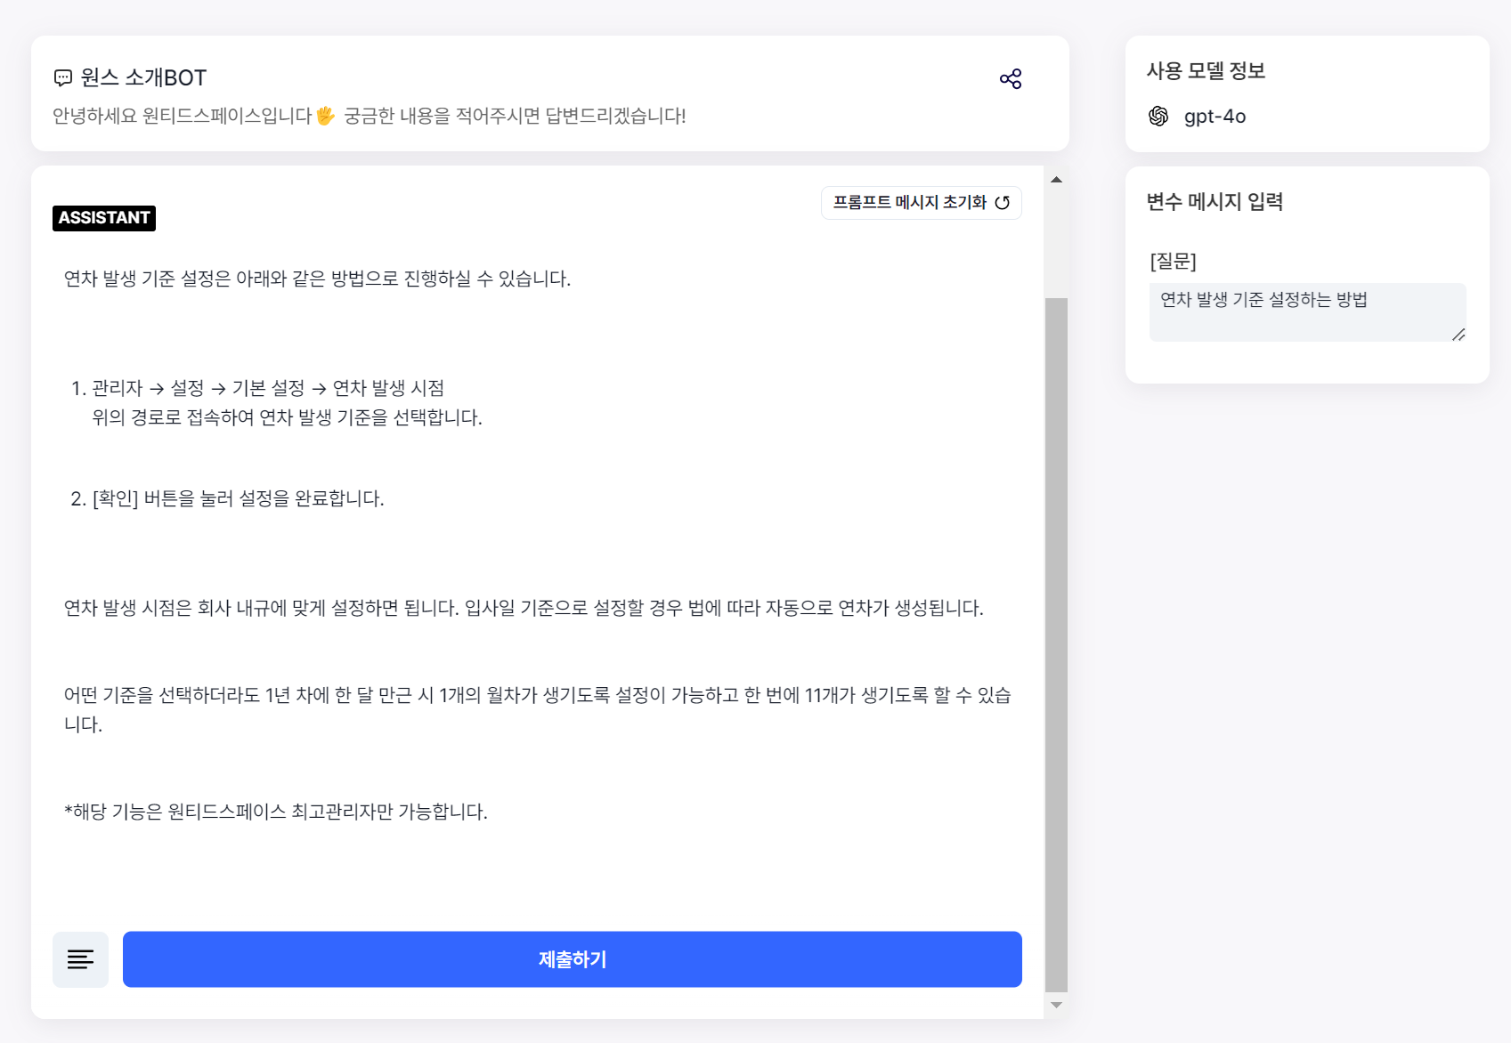Click into the [질문] variable input field
Viewport: 1511px width, 1043px height.
click(x=1307, y=312)
